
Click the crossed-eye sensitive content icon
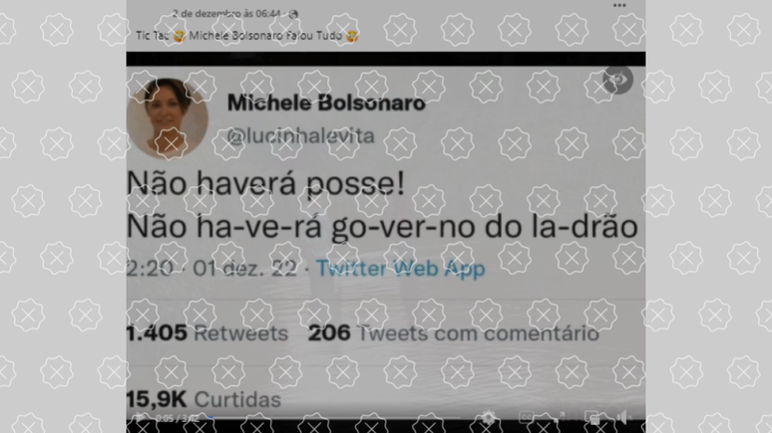(x=617, y=80)
